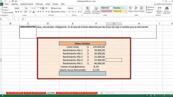The height and width of the screenshot is (97, 173).
Task: Open Formato condicional
Action: click(88, 10)
